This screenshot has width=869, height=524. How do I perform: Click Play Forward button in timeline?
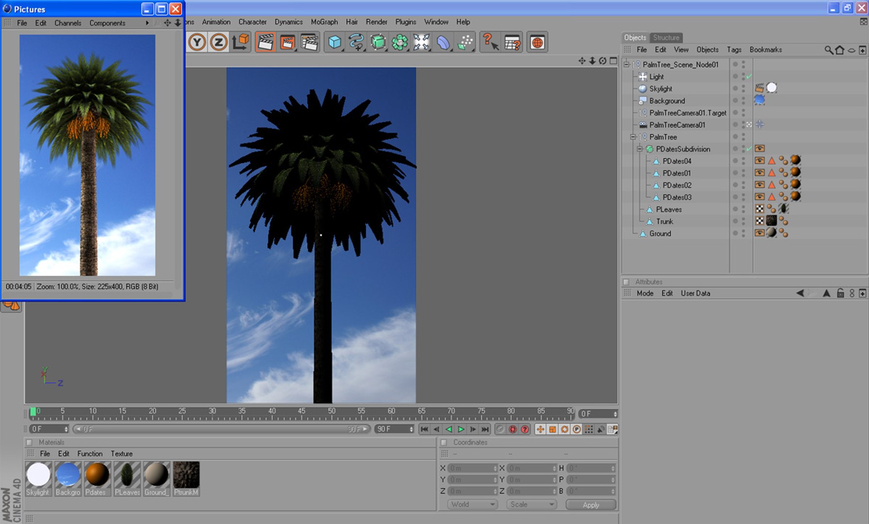[x=461, y=429]
